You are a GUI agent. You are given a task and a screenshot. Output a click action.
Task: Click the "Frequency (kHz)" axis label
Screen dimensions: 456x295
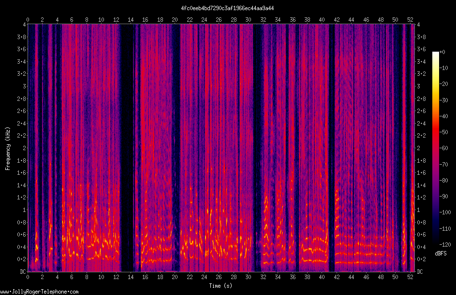pyautogui.click(x=8, y=148)
